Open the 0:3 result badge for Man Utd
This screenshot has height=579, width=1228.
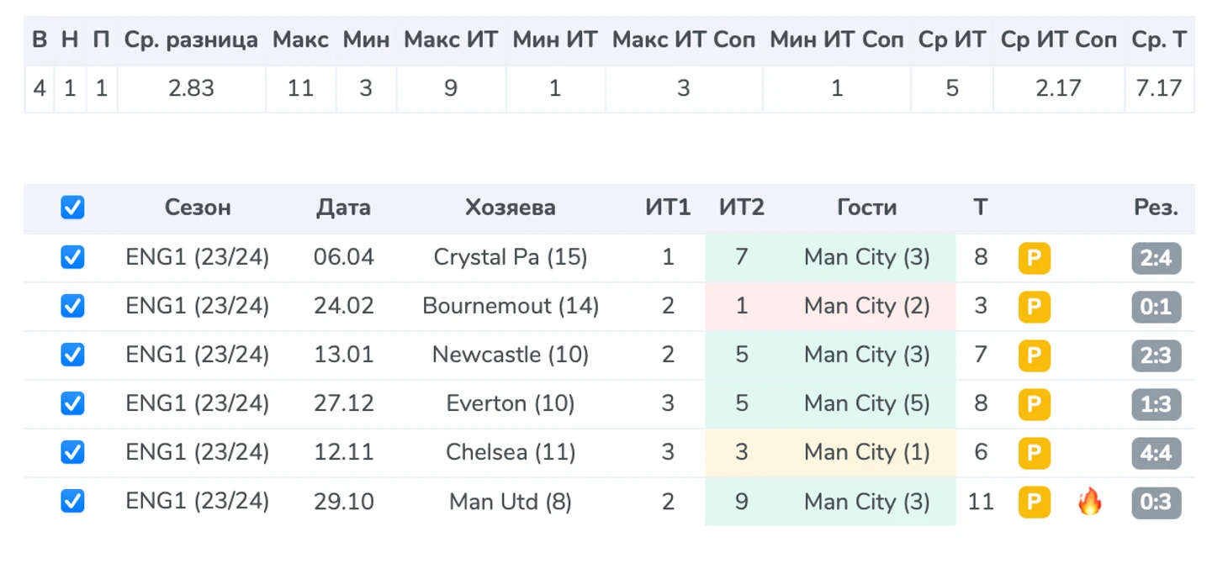tap(1157, 503)
